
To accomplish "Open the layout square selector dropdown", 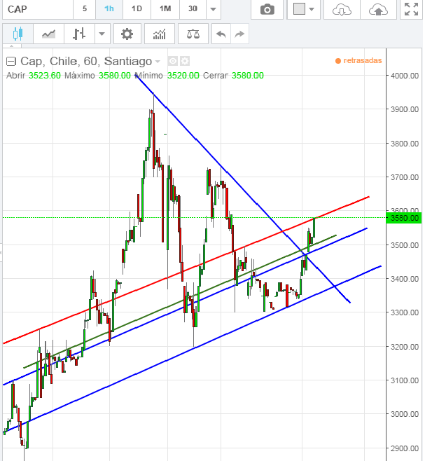I will click(x=304, y=9).
